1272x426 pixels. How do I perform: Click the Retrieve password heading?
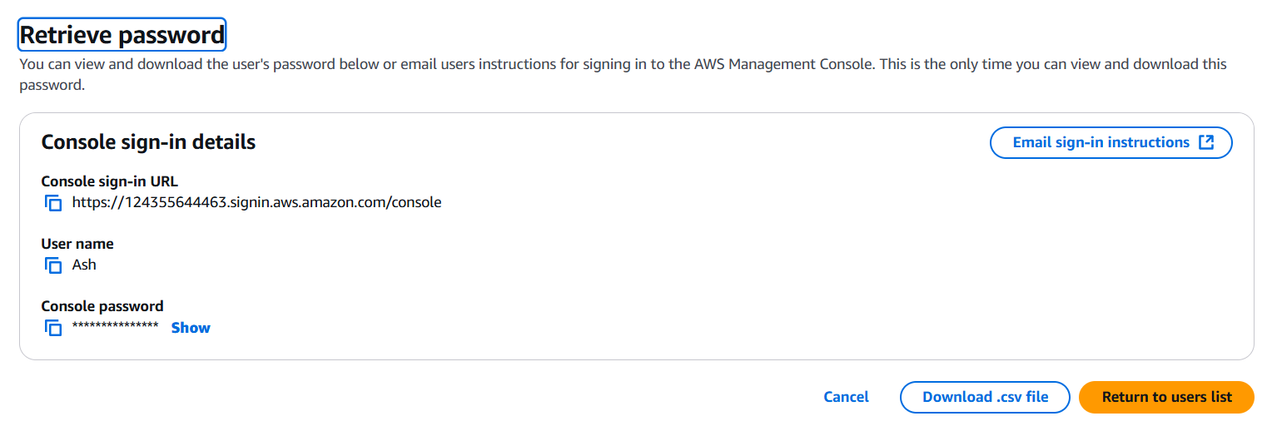coord(122,35)
